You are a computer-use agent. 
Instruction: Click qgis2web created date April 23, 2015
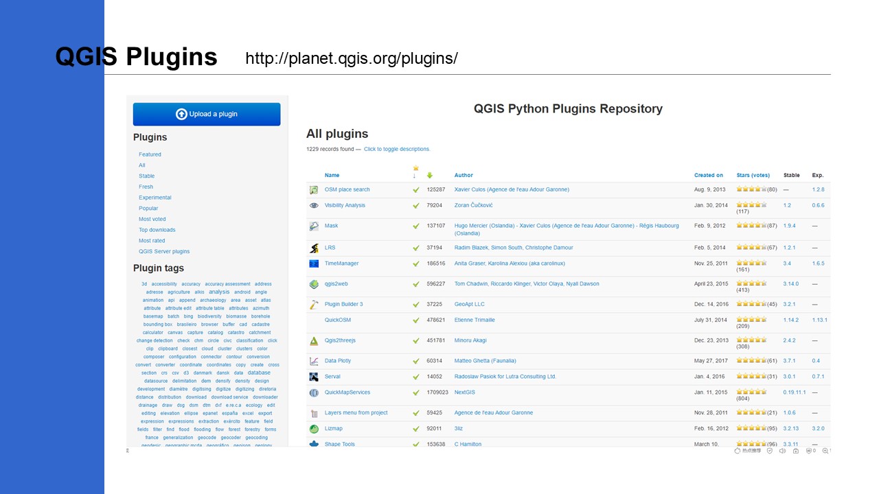[711, 284]
